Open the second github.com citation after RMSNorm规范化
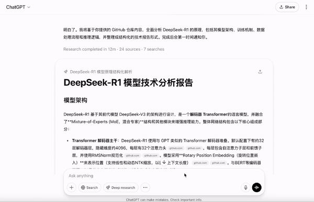314x202 pixels. pos(151,155)
